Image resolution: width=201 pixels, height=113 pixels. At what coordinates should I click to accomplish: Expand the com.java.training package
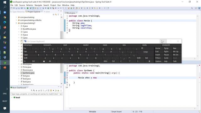(x=16, y=17)
